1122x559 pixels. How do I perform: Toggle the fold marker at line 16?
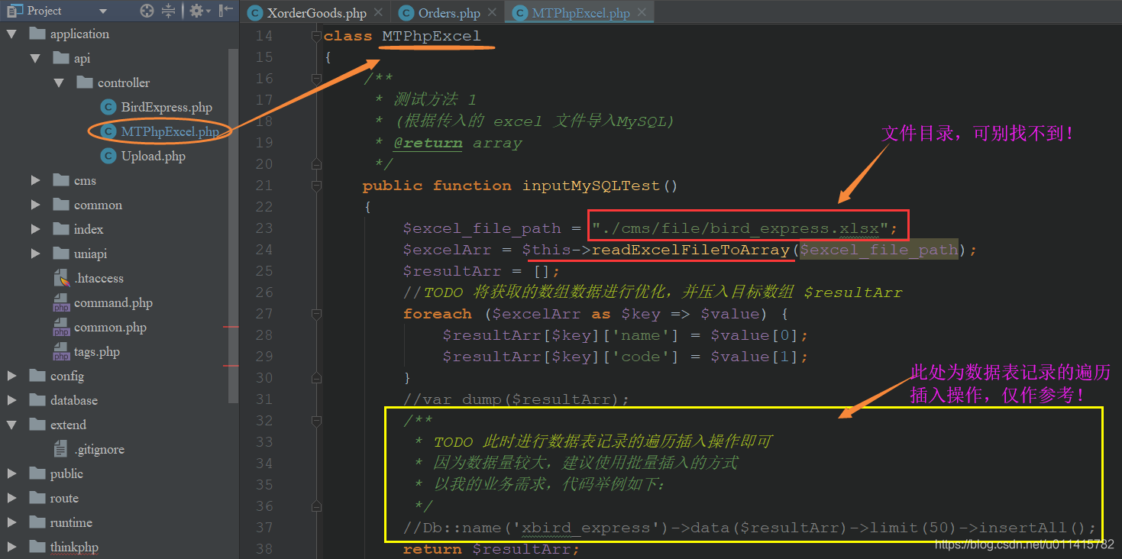[x=315, y=79]
